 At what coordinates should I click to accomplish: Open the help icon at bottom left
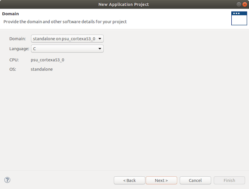7,180
